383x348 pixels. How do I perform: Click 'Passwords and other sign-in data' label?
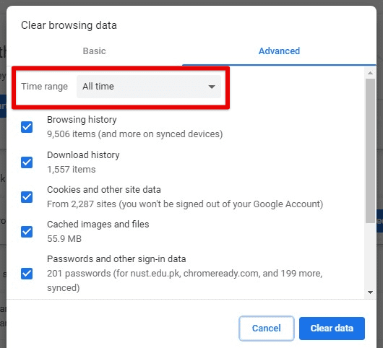point(116,259)
